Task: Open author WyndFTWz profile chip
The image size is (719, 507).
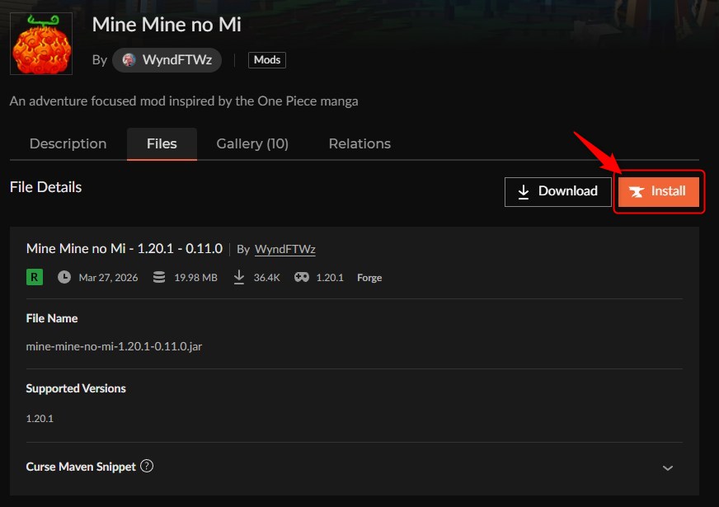Action: [167, 60]
